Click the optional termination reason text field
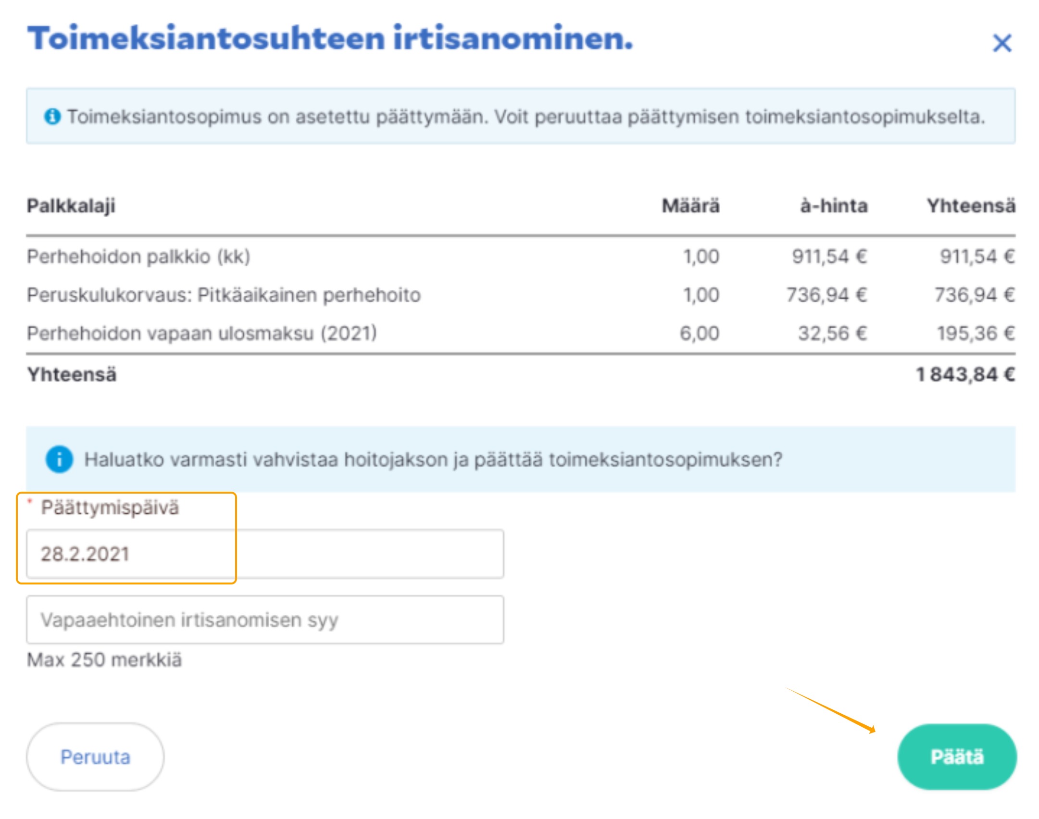 (x=264, y=620)
